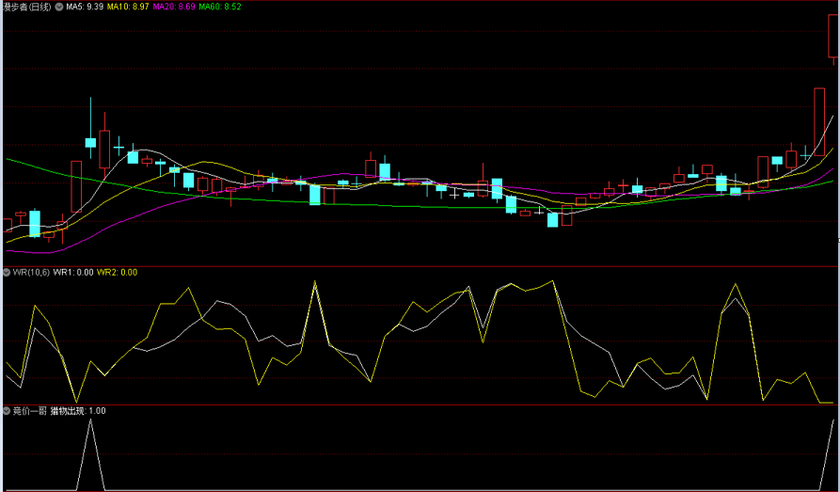The image size is (840, 492).
Task: Click the 猎物出现: 1.00 value label
Action: (78, 411)
